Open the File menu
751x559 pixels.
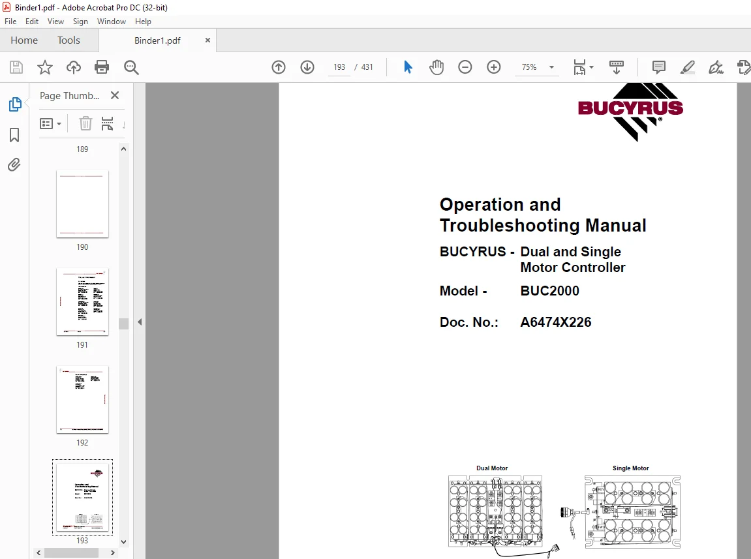point(10,22)
